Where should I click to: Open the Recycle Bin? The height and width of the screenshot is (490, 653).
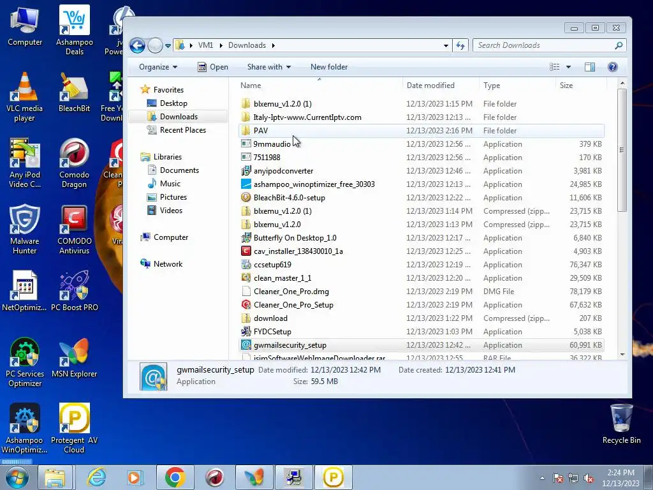621,424
